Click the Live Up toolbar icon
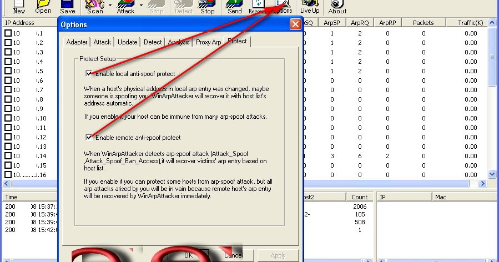The image size is (499, 262). pyautogui.click(x=310, y=7)
